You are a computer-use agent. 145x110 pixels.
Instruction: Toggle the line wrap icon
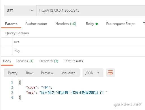coord(111,73)
